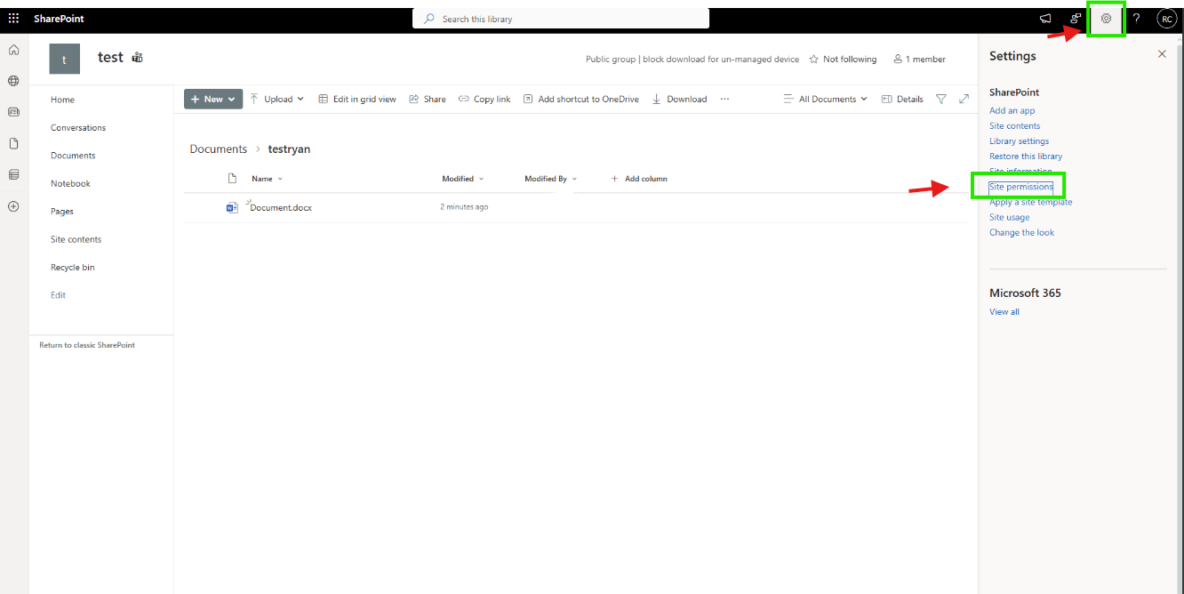
Task: Click Restore this library link
Action: [x=1026, y=157]
